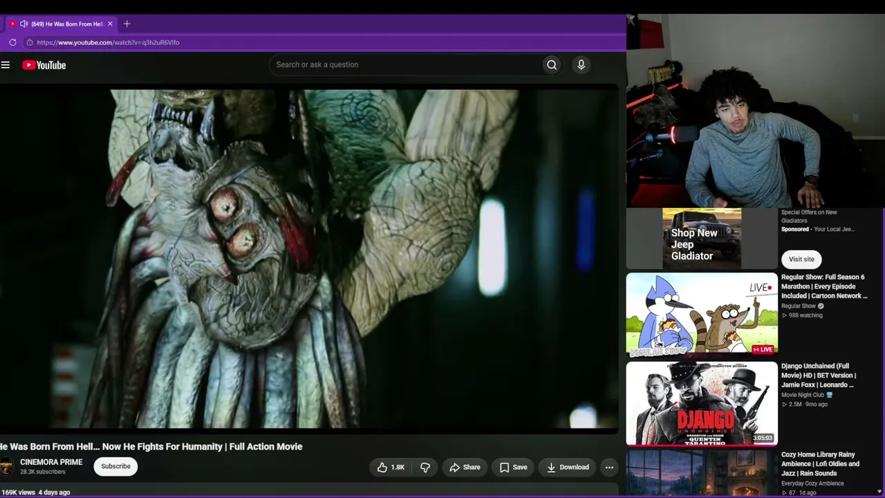Open more actions ellipsis menu

(609, 468)
